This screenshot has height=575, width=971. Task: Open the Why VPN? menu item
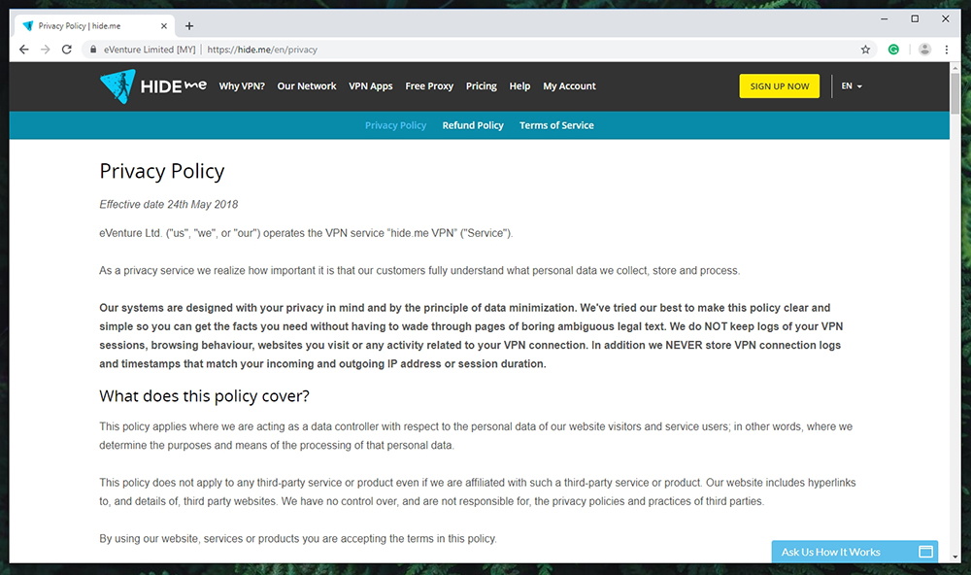tap(242, 86)
